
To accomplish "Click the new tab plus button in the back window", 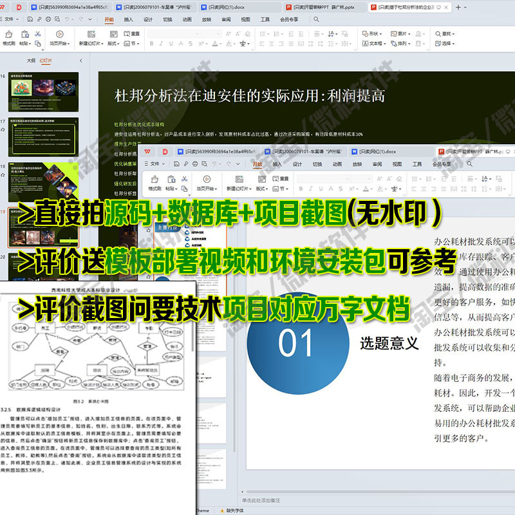I will click(458, 7).
